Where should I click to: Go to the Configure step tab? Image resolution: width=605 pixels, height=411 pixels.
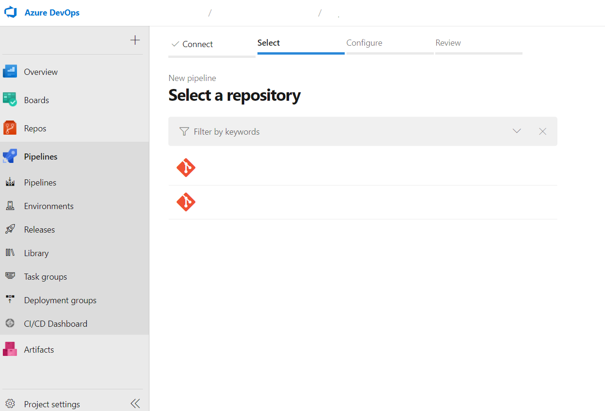click(x=390, y=45)
